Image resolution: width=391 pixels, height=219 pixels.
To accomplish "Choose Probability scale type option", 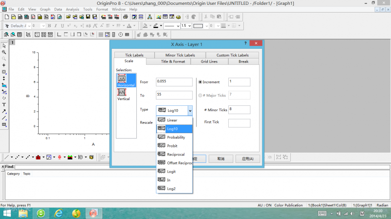I will pos(175,137).
